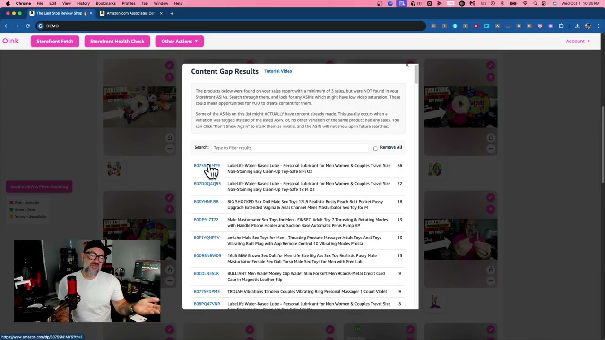Open the View menu
Screen dimensions: 605x340
pos(67,3)
